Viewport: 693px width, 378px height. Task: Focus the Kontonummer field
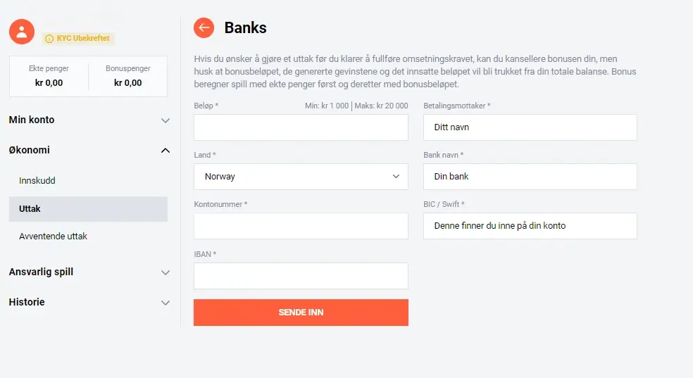pos(301,226)
